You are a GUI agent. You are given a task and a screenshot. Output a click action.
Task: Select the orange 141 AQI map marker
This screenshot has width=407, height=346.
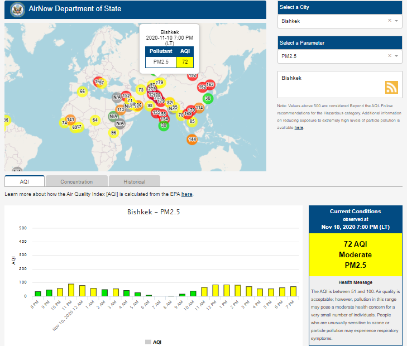[71, 119]
